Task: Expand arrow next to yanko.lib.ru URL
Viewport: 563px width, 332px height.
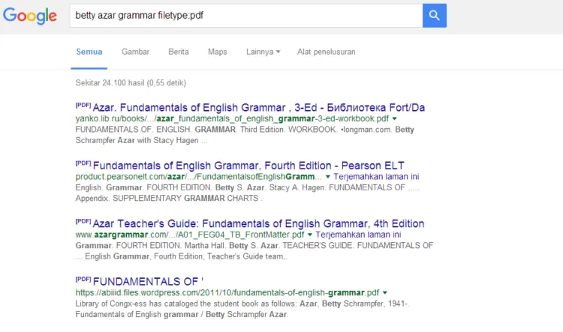Action: click(x=395, y=118)
